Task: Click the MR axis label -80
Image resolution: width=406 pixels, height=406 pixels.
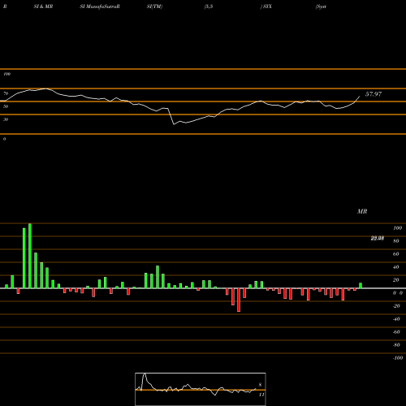Action: tap(396, 345)
